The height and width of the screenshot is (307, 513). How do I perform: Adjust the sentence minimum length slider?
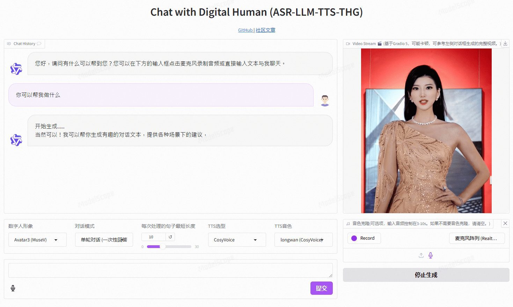[x=169, y=247]
